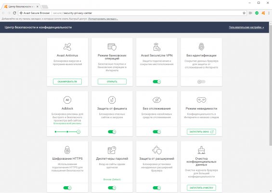Select the Центр безопасности browser tab
The image size is (272, 193).
click(21, 7)
